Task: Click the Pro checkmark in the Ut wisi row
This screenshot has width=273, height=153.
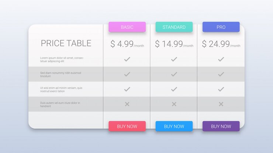Action: coord(221,89)
